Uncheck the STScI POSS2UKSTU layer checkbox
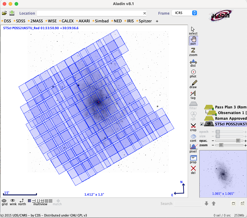Viewport: 247px width, 218px height. 202,124
